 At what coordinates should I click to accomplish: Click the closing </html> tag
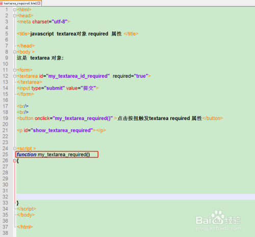(25, 227)
